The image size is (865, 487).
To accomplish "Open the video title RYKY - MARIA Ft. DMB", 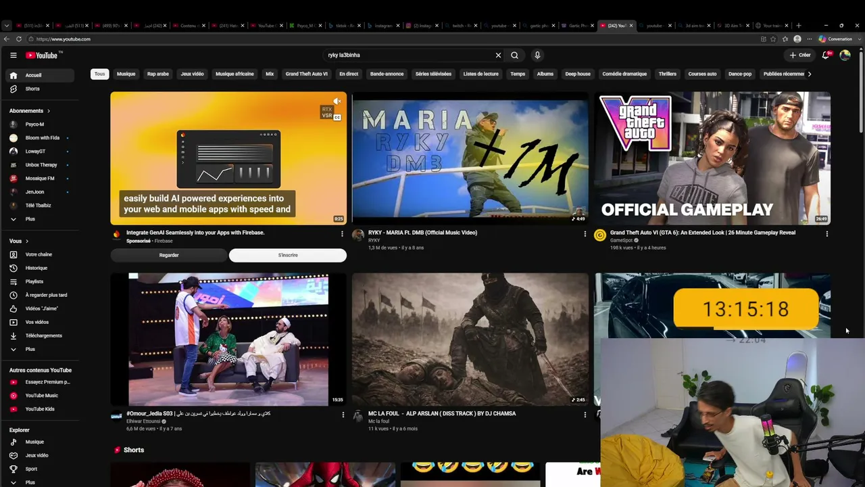I will tap(423, 233).
